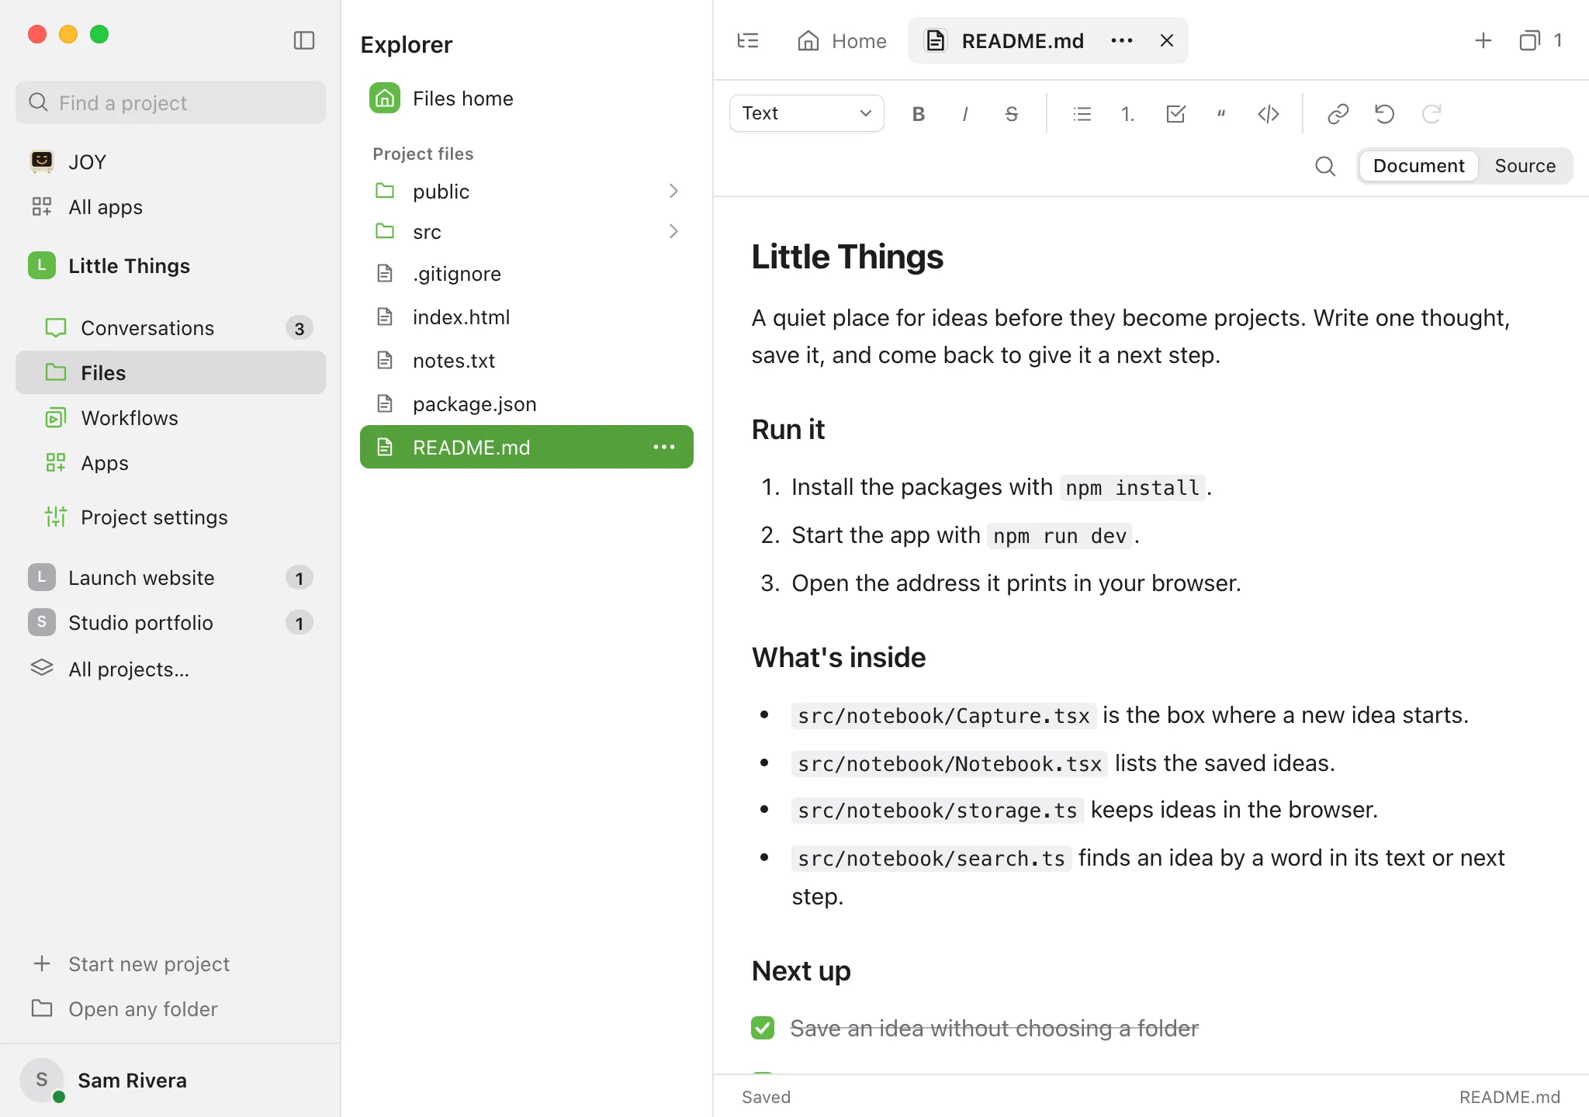
Task: Open Project settings
Action: (171, 517)
